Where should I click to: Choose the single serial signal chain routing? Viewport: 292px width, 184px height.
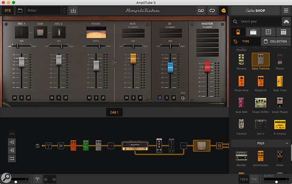(x=12, y=134)
